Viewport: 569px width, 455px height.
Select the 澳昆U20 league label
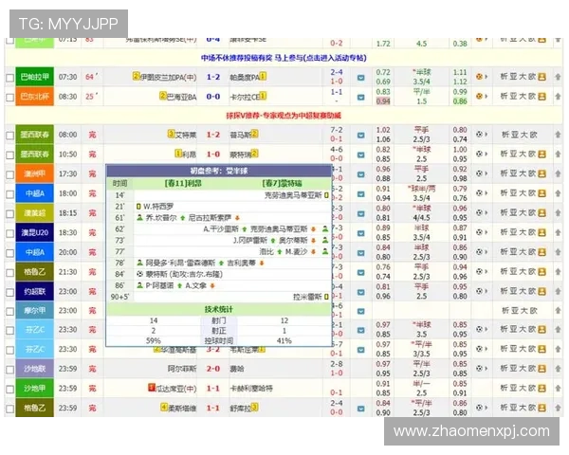click(35, 232)
